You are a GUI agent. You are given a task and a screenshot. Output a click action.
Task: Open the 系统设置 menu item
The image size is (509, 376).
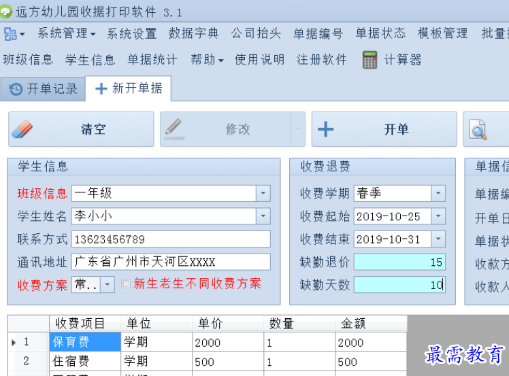click(x=132, y=33)
